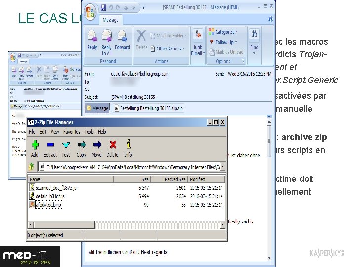This screenshot has height=267, width=356.
Task: Open the File menu in 7-Zip
Action: point(32,132)
